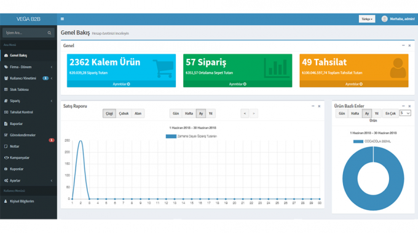Open Raporlar menu item
Screen dimensions: 418x233
pyautogui.click(x=28, y=124)
